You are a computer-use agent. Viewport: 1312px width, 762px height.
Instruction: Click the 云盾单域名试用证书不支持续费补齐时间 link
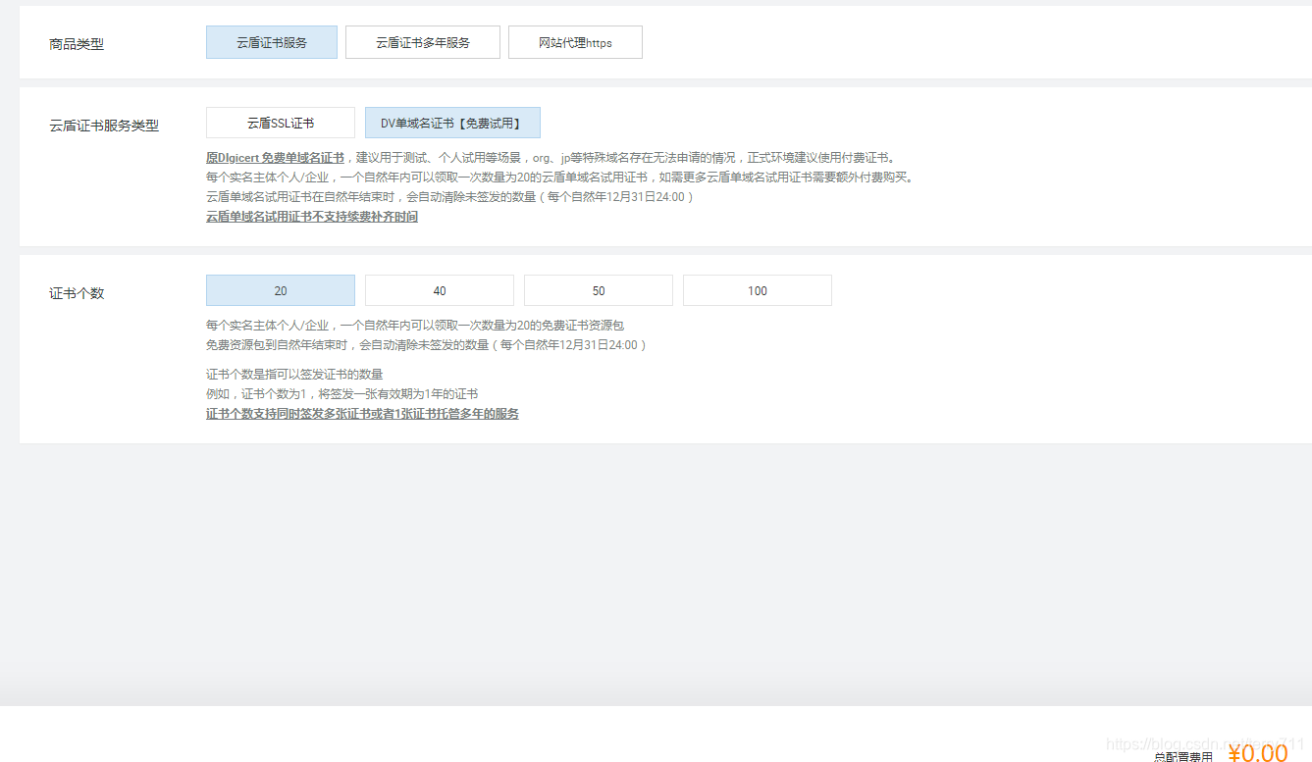(312, 217)
